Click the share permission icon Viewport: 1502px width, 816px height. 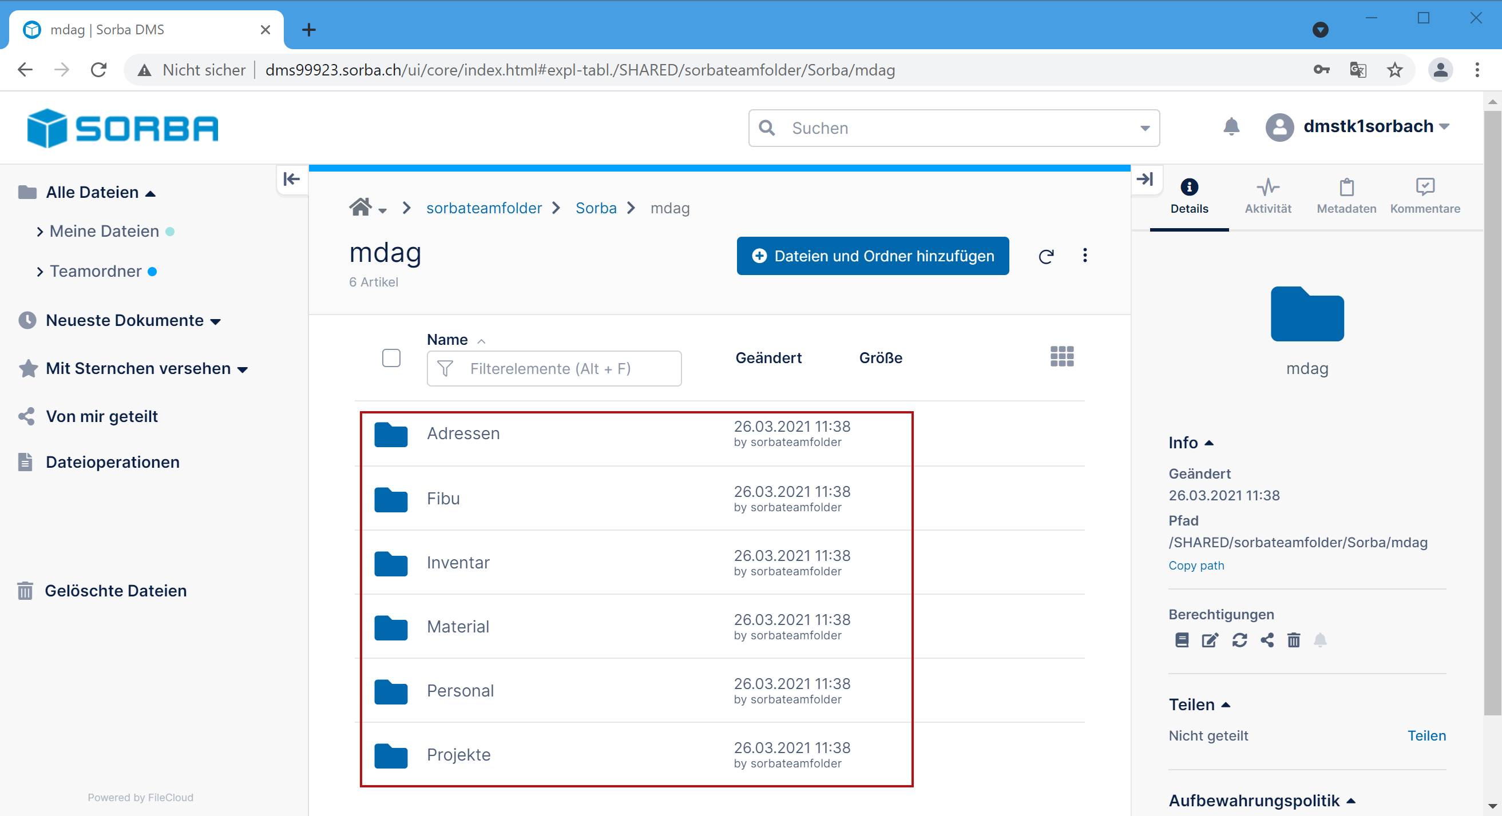point(1267,640)
